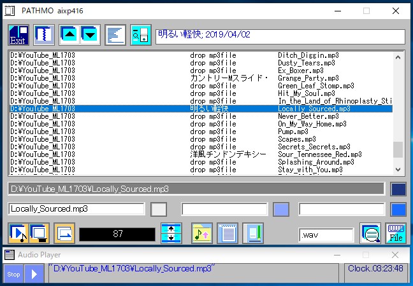
Task: Click the text lines list icon
Action: pos(115,35)
